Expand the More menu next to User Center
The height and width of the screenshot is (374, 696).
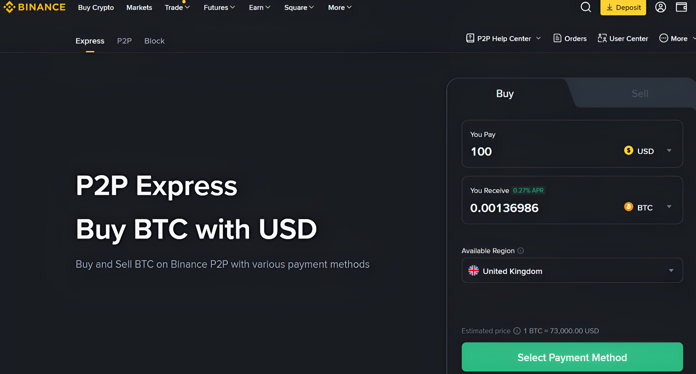click(676, 38)
